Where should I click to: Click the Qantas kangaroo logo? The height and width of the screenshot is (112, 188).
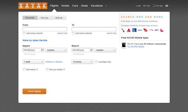point(162,30)
